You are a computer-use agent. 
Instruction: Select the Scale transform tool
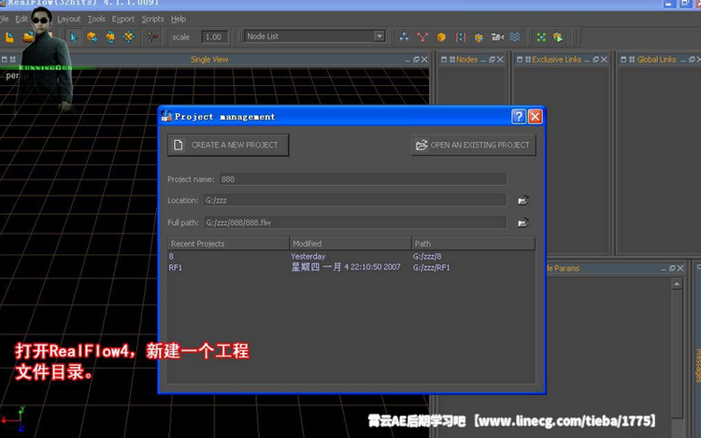(x=128, y=37)
